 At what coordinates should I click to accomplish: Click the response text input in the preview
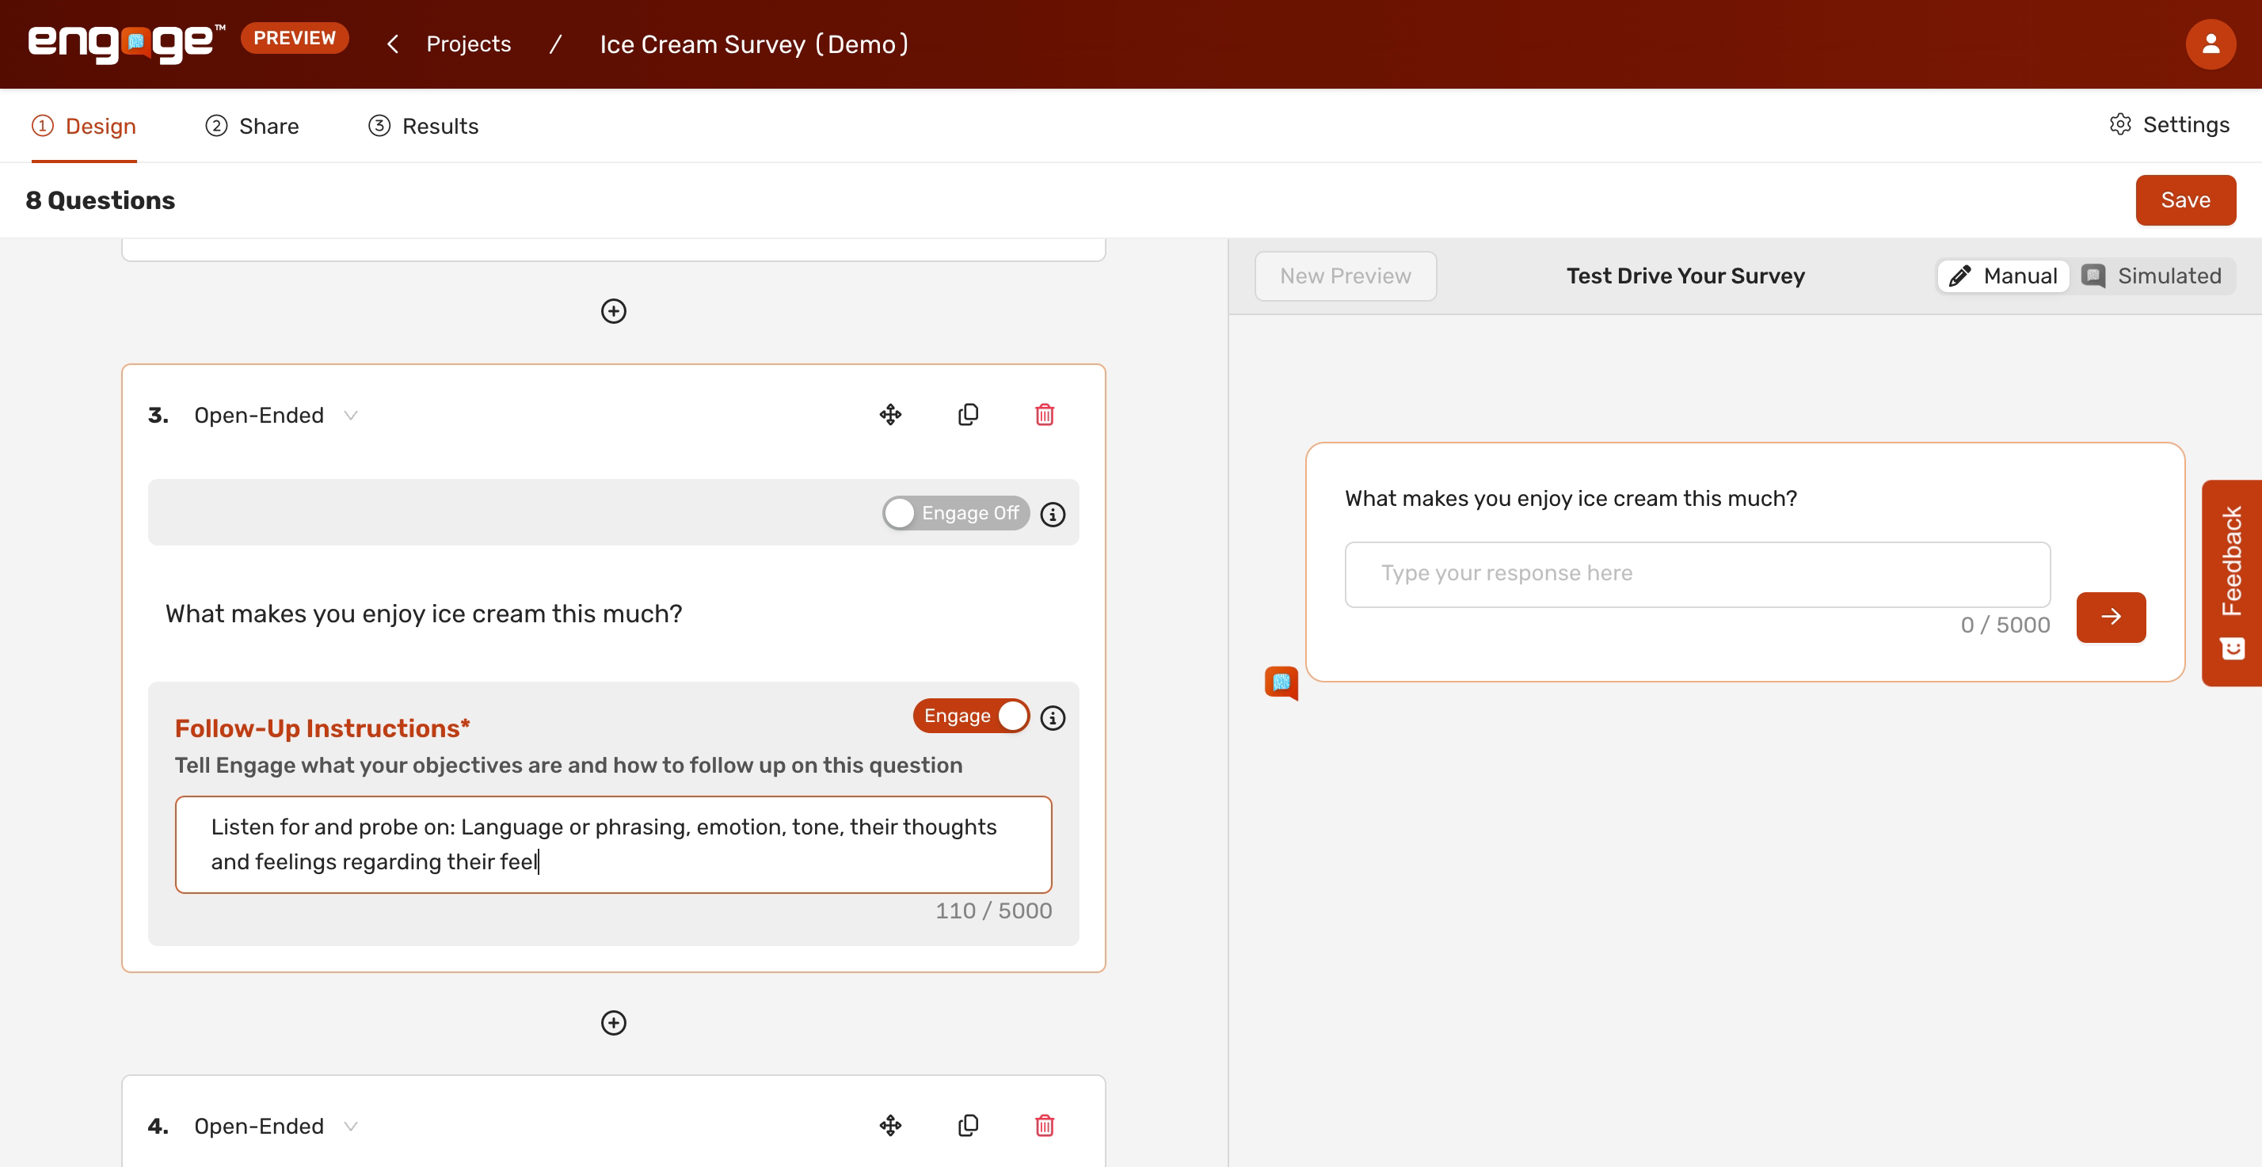pyautogui.click(x=1696, y=573)
